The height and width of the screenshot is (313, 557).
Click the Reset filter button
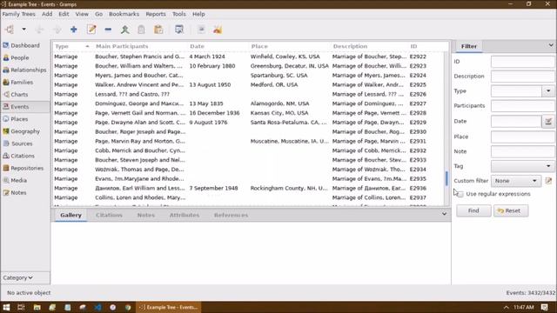pos(511,210)
